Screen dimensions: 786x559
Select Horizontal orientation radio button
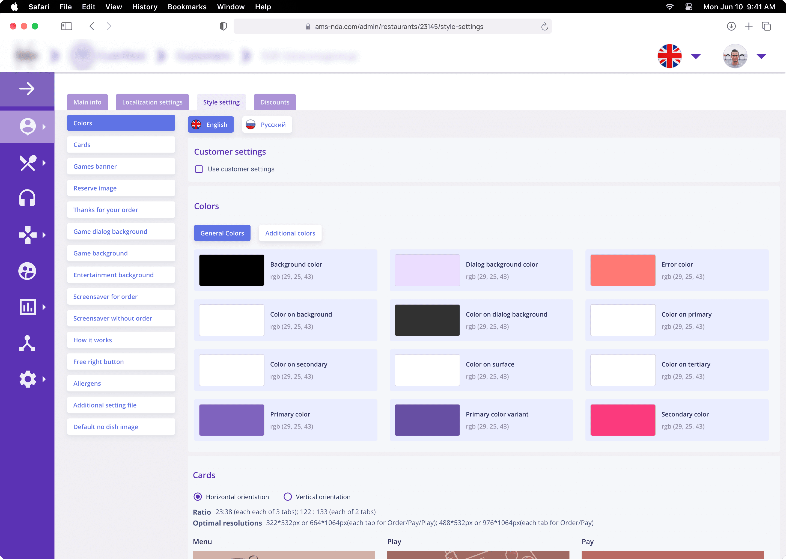coord(198,497)
